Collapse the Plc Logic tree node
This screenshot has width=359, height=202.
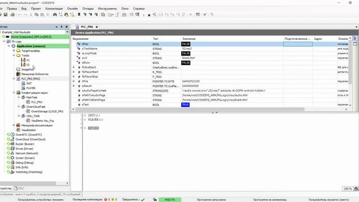coord(4,42)
